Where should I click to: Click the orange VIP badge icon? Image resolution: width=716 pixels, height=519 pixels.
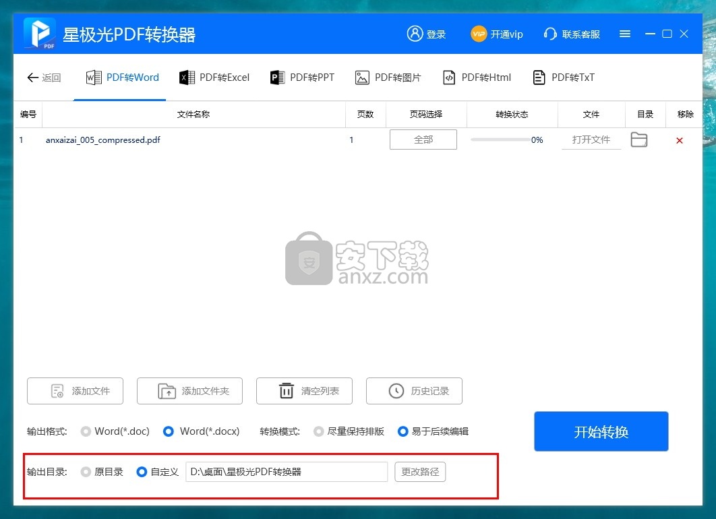click(x=479, y=34)
